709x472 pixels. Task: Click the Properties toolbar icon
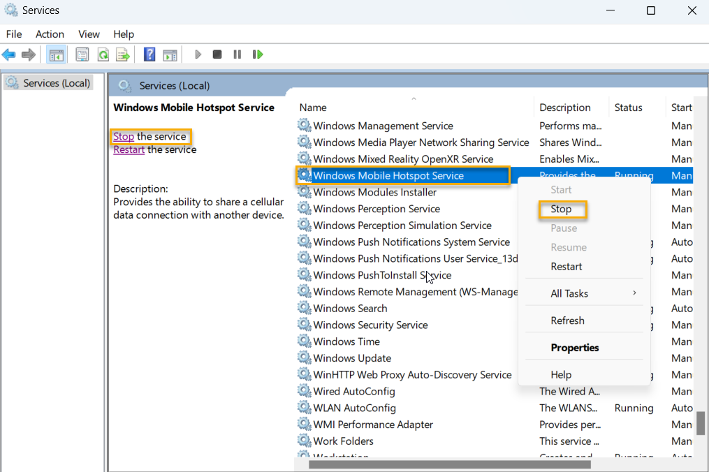pos(82,54)
